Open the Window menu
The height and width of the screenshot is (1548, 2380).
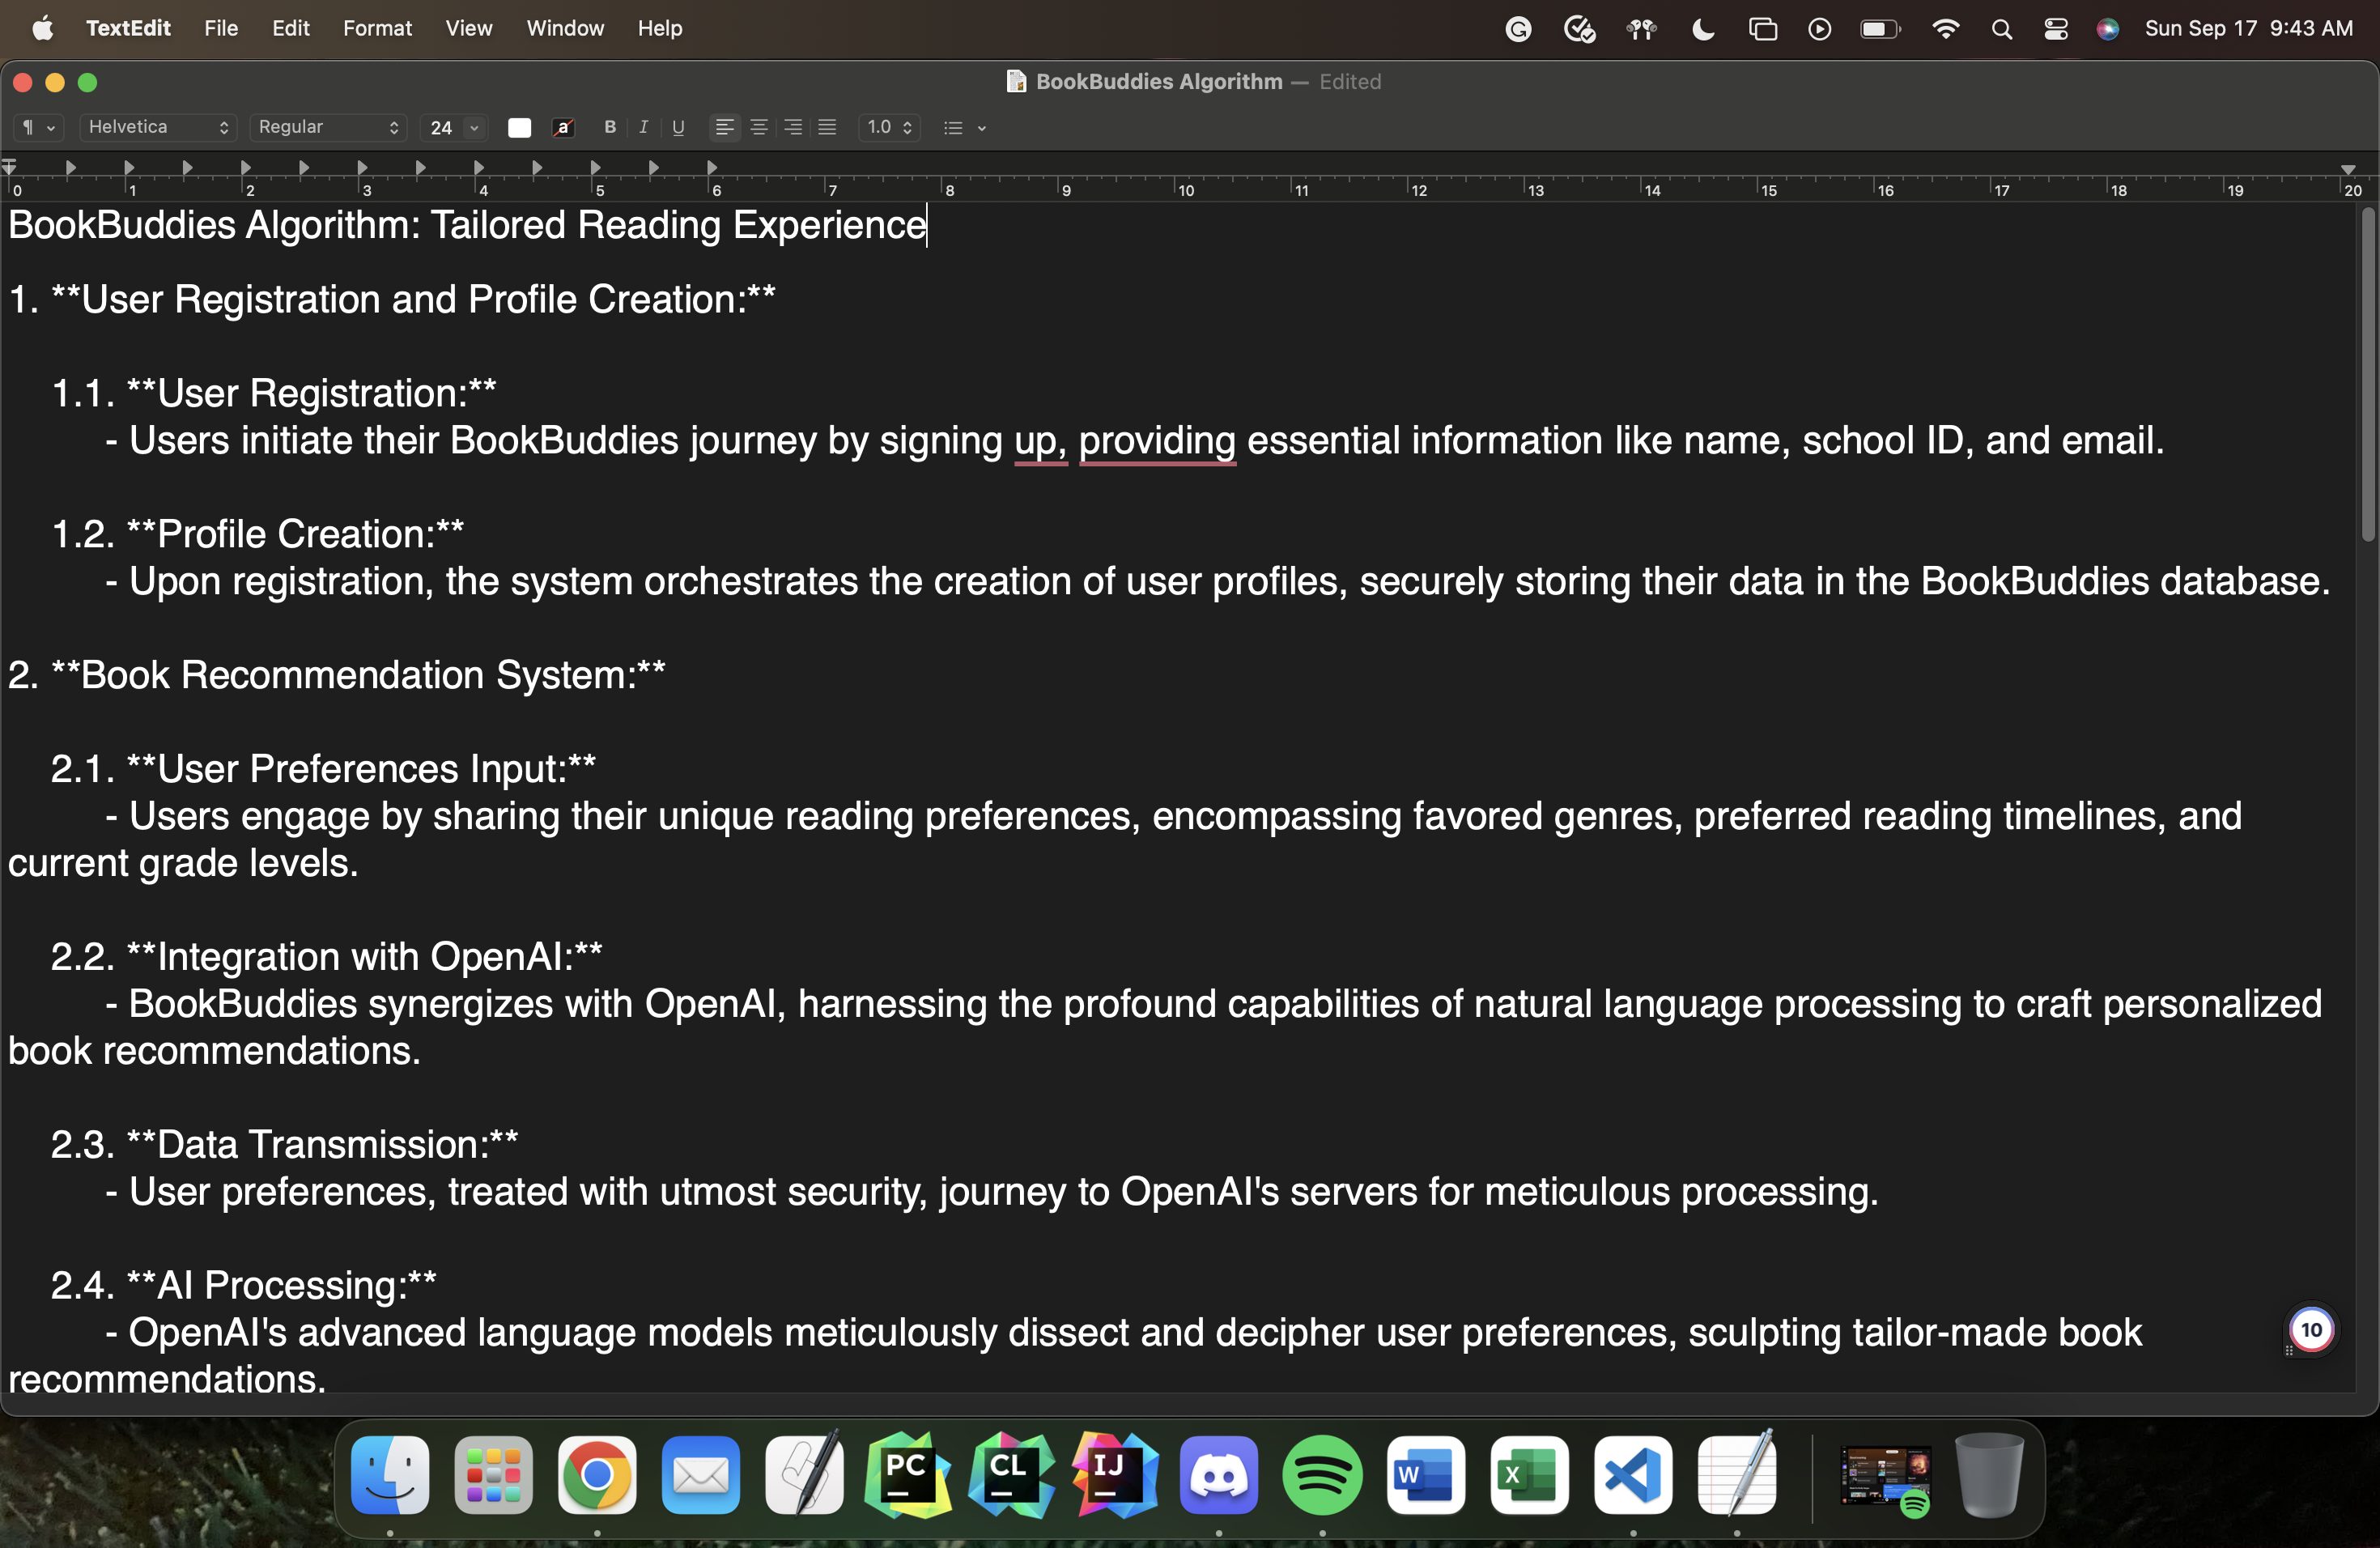point(564,28)
